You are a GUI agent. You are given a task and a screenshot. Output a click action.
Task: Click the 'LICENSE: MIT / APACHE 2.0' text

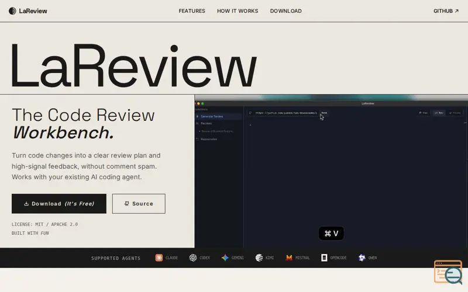45,224
